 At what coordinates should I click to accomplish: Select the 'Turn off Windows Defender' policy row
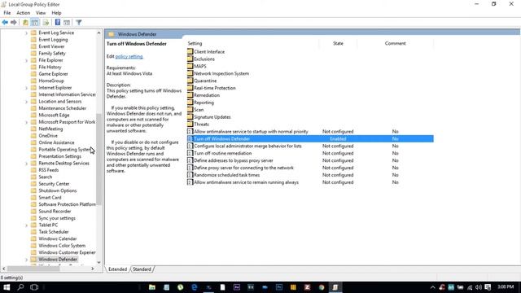(x=310, y=138)
